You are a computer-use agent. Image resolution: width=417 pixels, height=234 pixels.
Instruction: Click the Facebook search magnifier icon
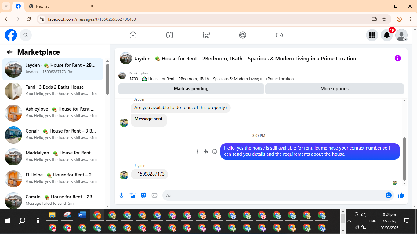[26, 35]
